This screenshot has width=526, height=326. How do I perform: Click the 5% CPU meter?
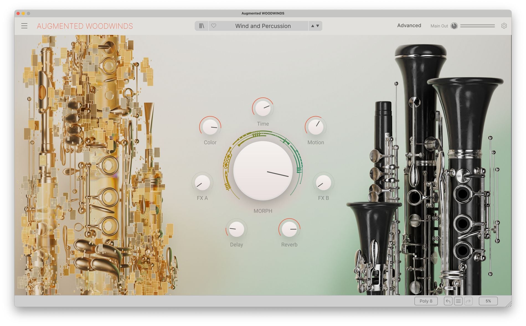pyautogui.click(x=488, y=301)
